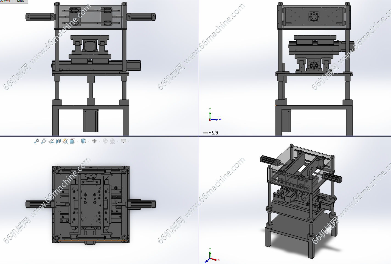Click the View Settings monitor icon
This screenshot has height=264, width=391.
coord(123,141)
